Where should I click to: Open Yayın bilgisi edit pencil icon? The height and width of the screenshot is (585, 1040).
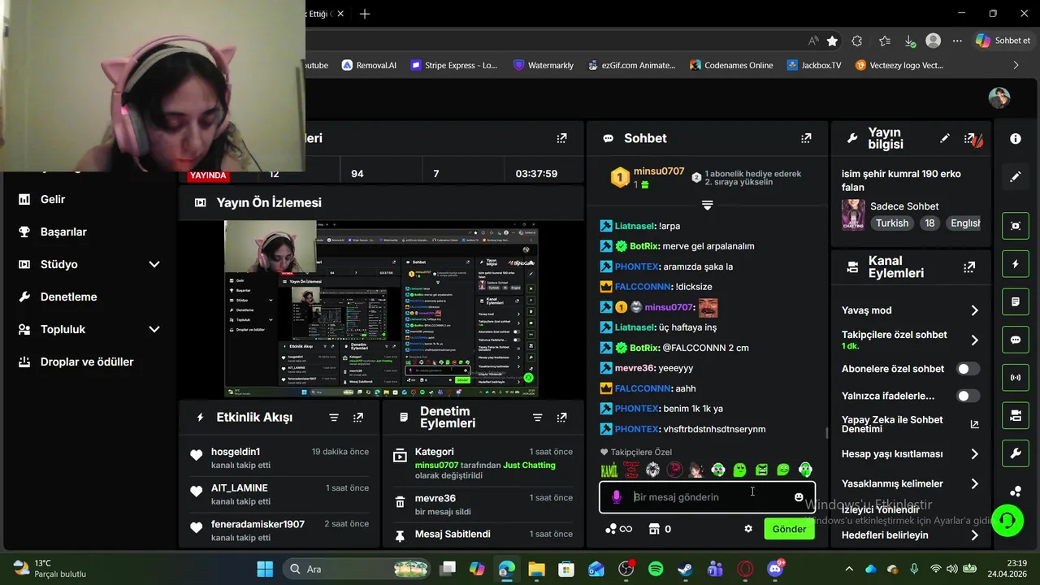pyautogui.click(x=944, y=138)
